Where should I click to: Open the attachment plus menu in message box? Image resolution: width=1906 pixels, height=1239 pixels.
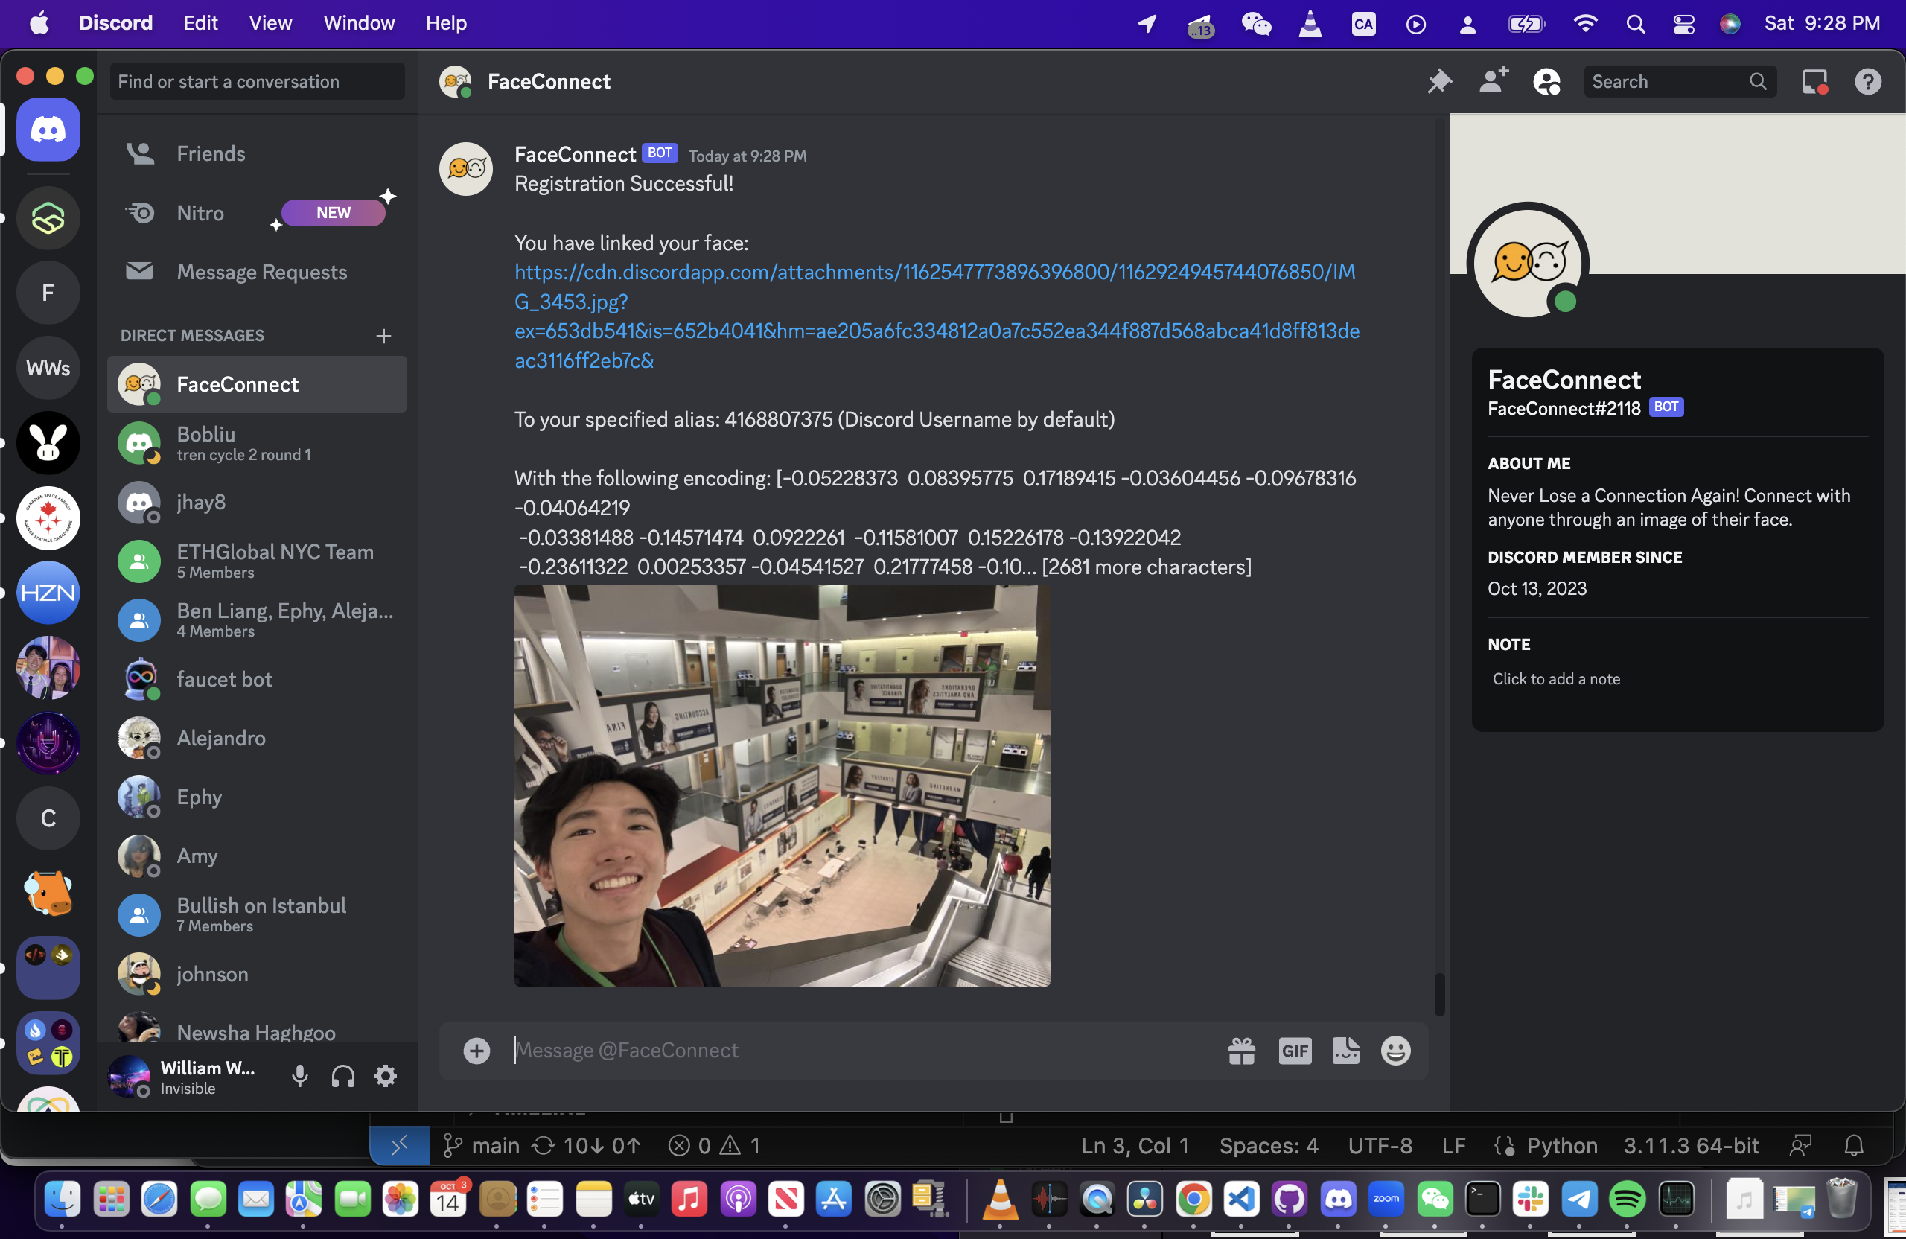[476, 1050]
